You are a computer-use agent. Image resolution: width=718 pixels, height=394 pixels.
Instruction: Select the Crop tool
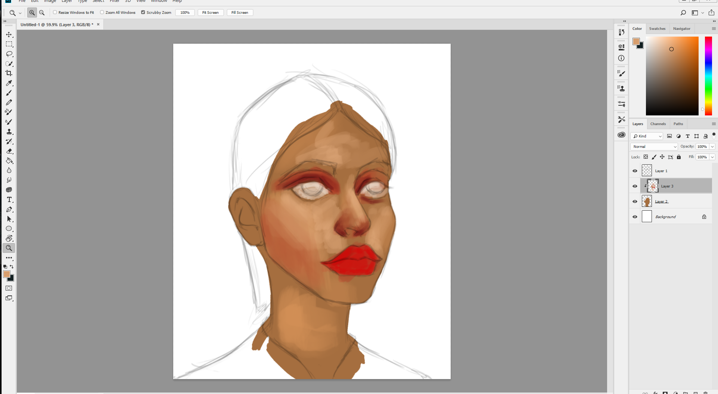point(9,73)
